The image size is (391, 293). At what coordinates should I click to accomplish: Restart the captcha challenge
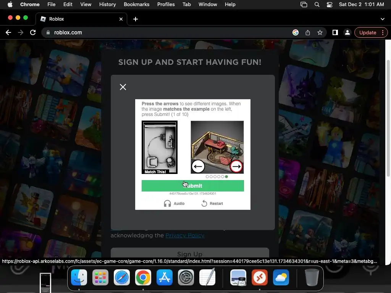point(212,204)
